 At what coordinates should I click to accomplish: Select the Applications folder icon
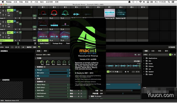pyautogui.click(x=147, y=58)
